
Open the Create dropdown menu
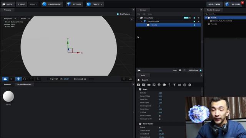click(95, 4)
